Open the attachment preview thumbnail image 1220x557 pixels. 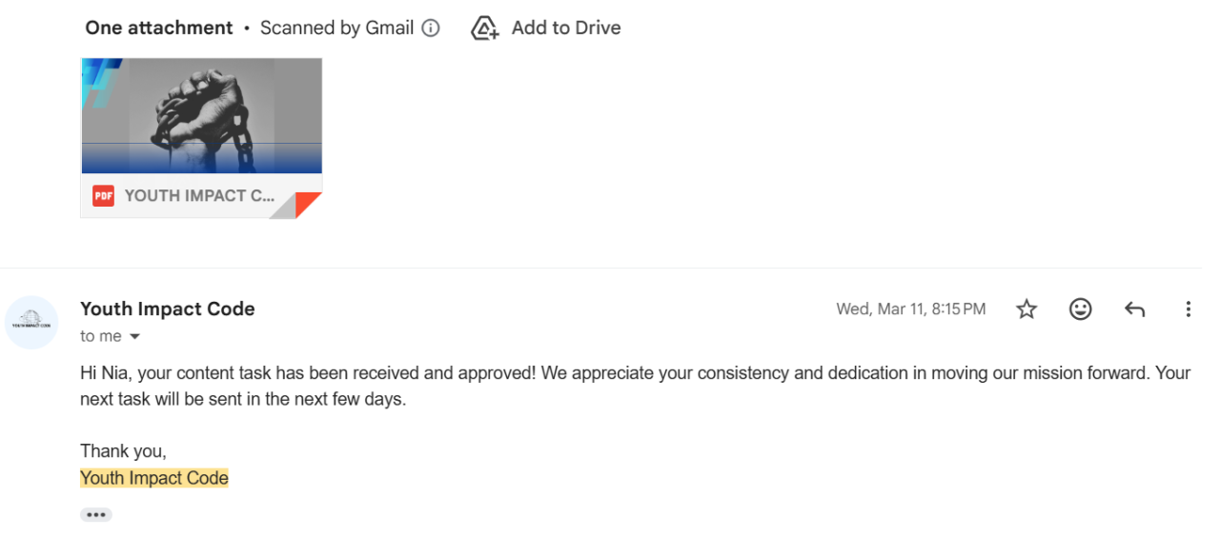[x=201, y=114]
